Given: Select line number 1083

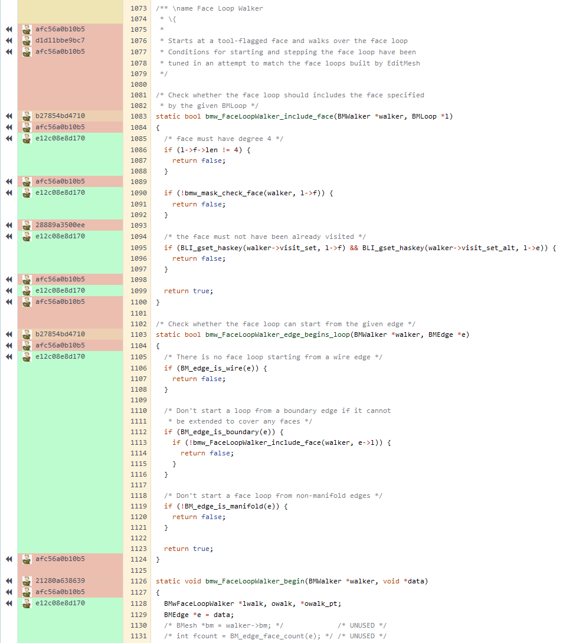Looking at the screenshot, I should point(139,116).
